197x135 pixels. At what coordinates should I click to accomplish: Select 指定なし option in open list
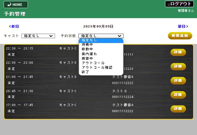pyautogui.click(x=101, y=40)
